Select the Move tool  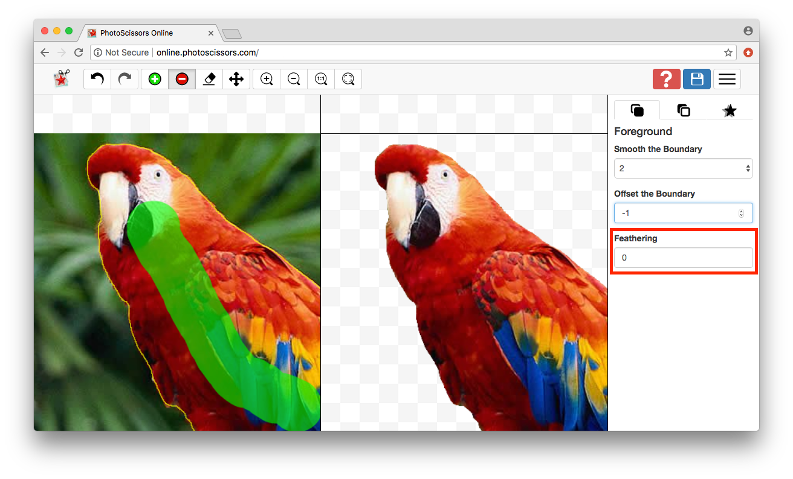(236, 79)
